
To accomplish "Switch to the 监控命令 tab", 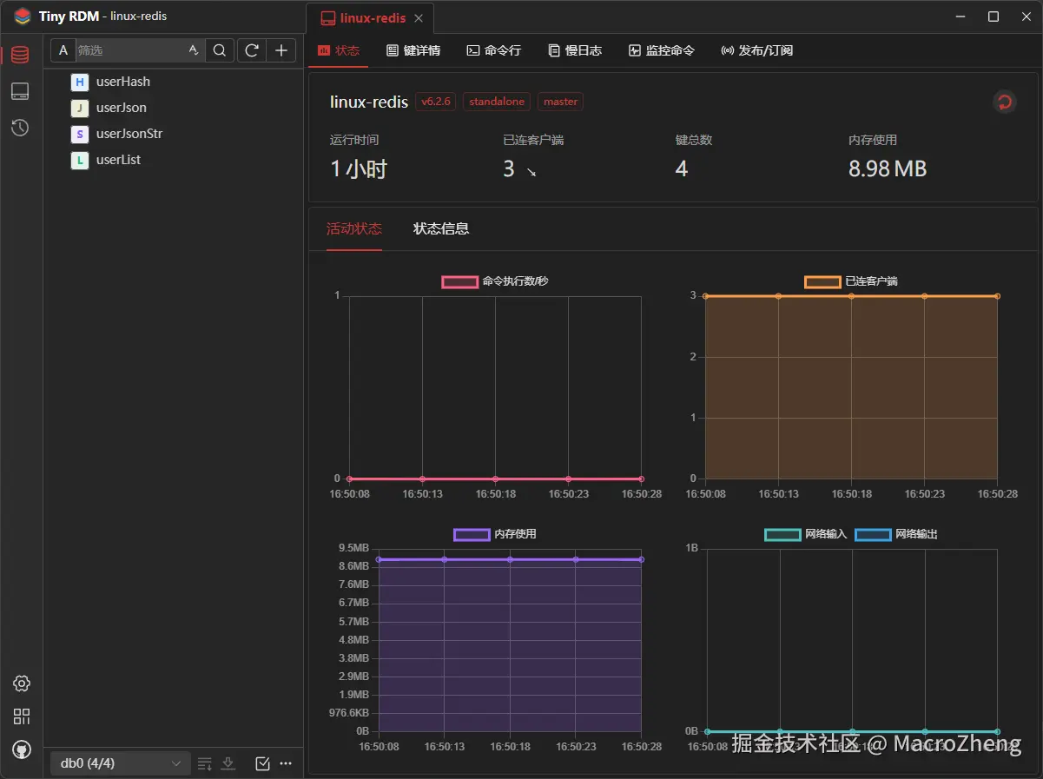I will point(662,50).
